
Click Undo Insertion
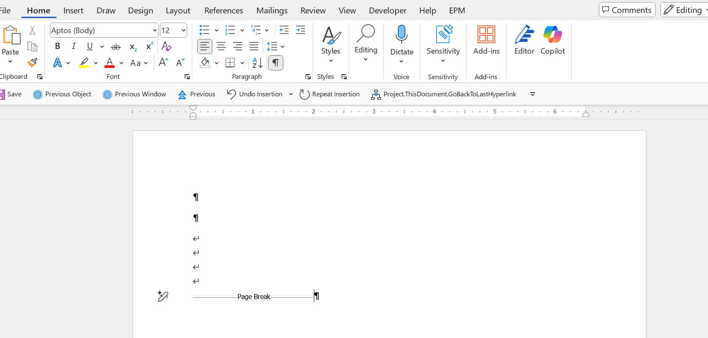255,94
